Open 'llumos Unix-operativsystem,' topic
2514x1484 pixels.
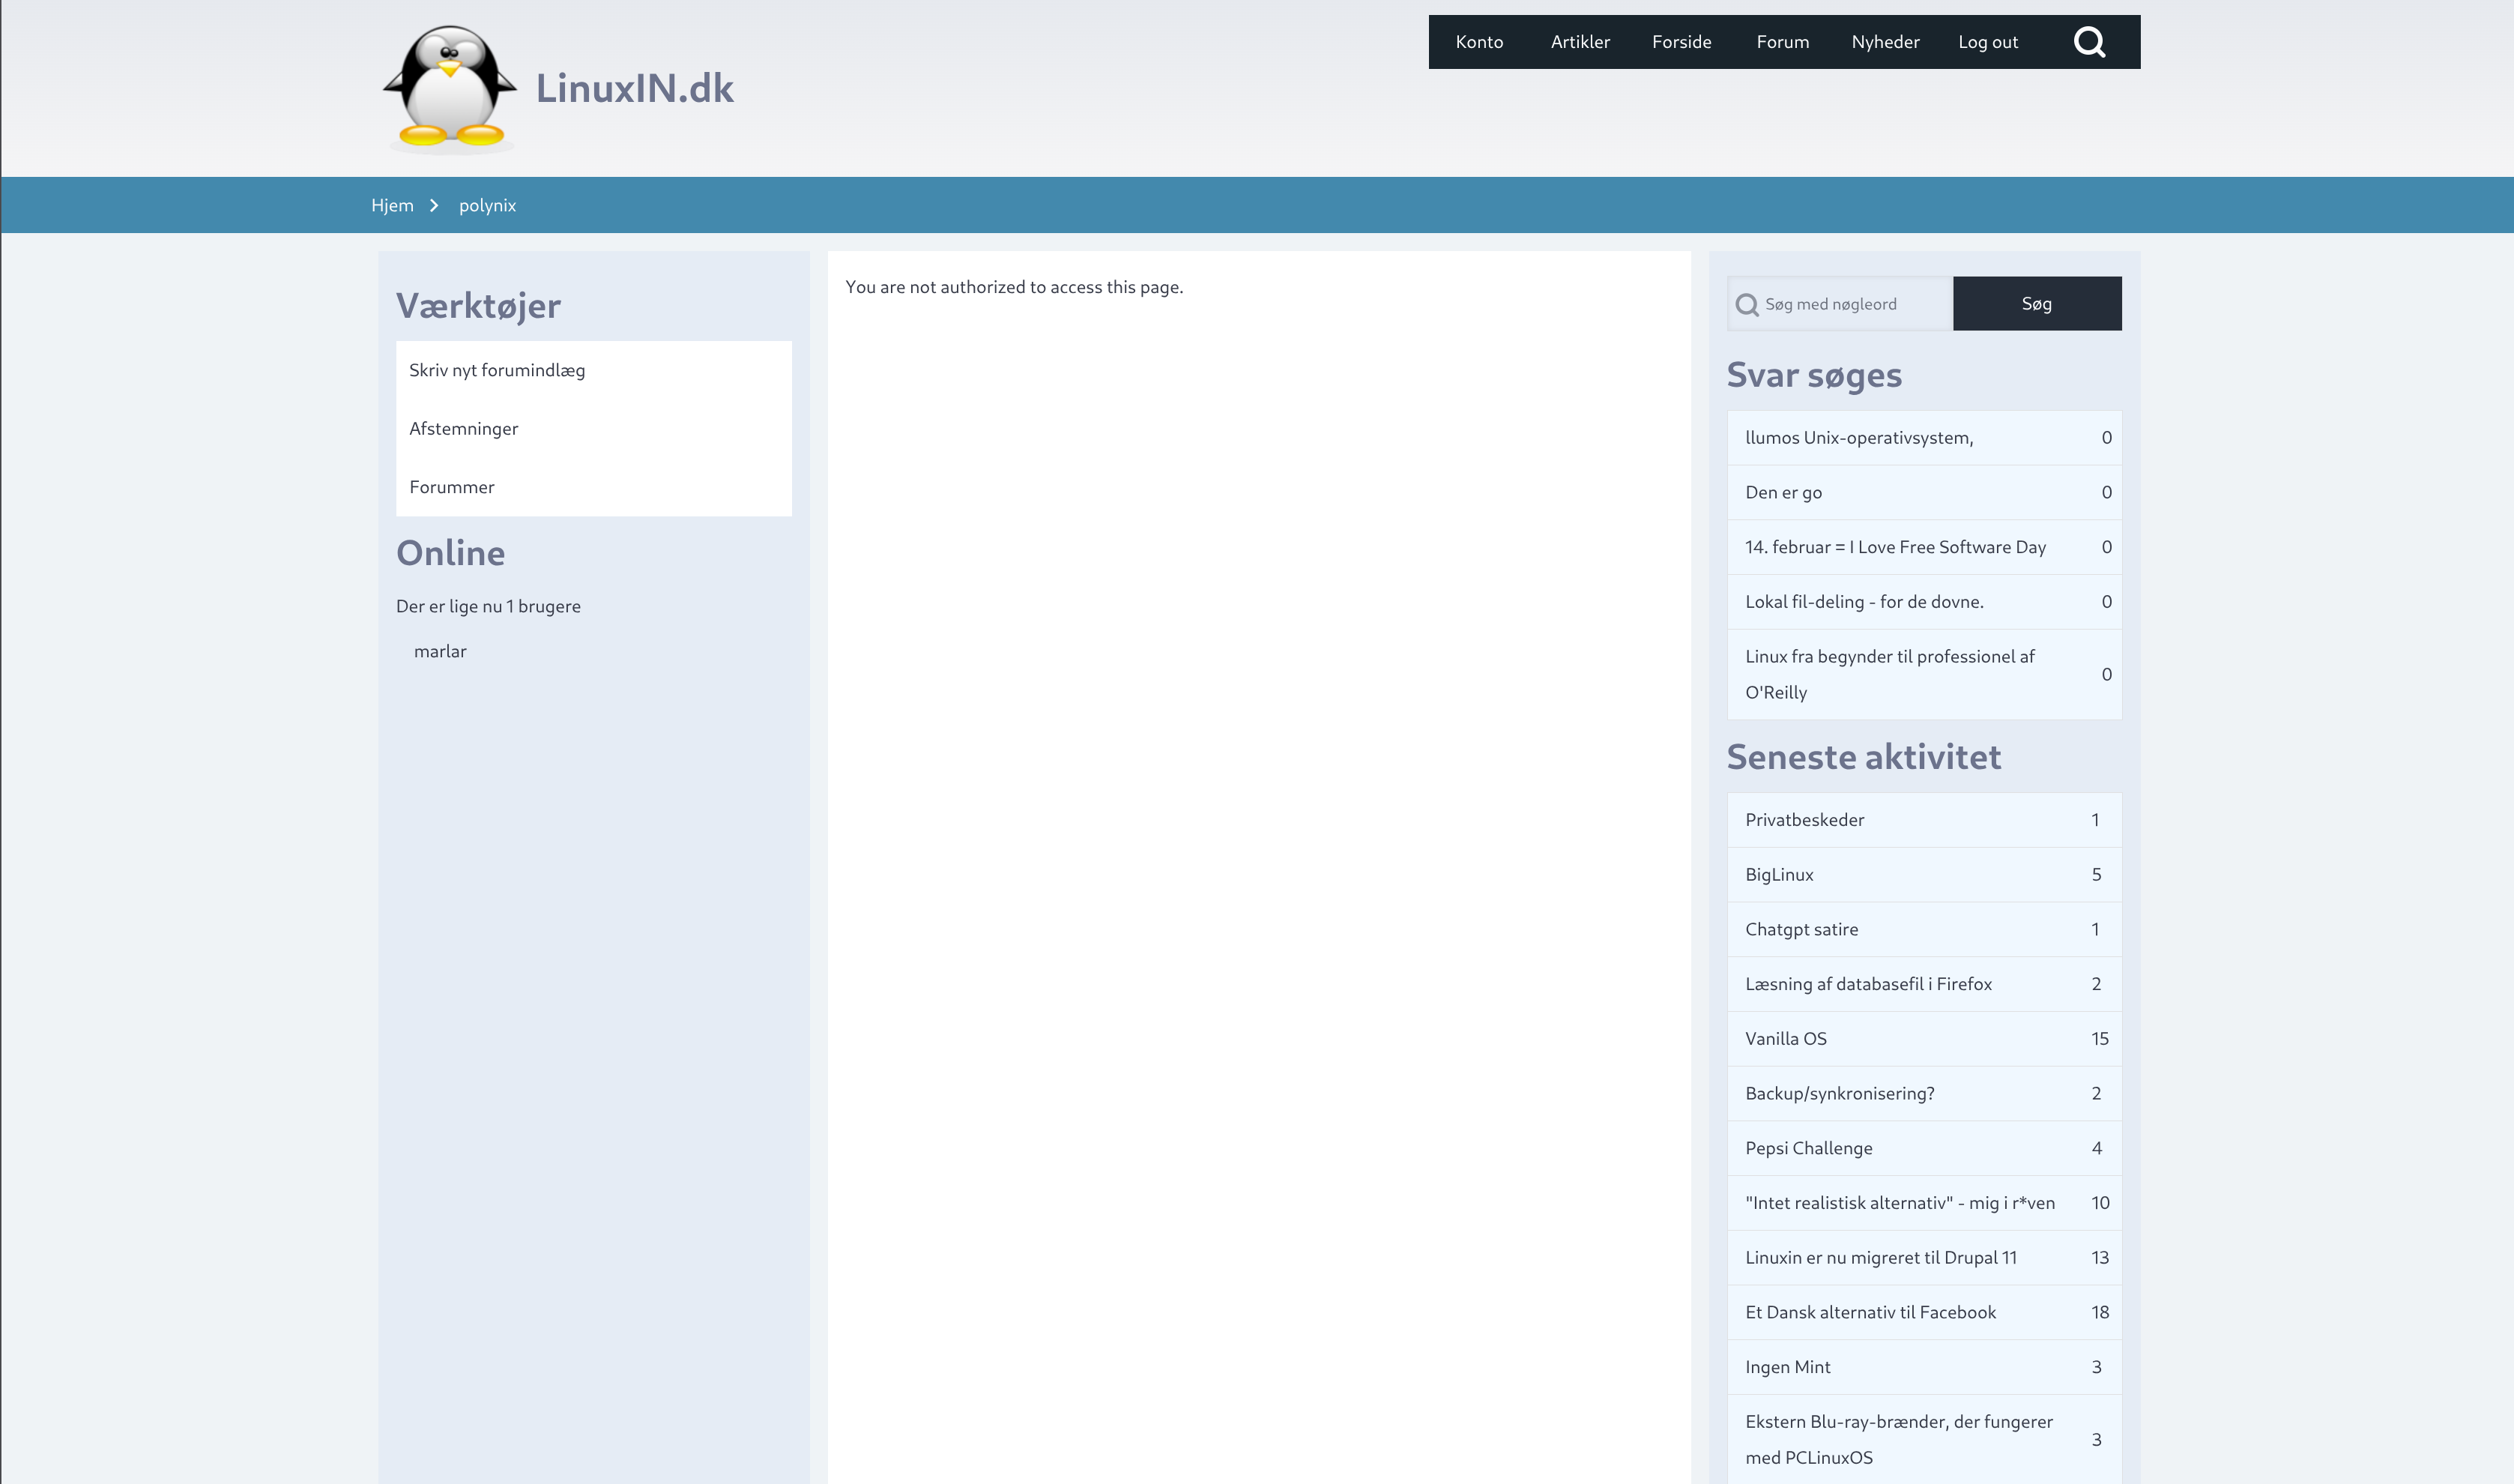coord(1858,438)
